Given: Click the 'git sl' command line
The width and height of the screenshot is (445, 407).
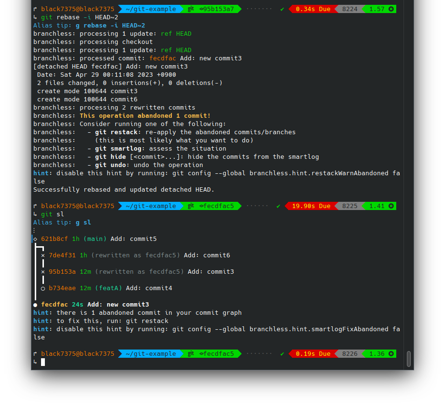Looking at the screenshot, I should coord(53,214).
